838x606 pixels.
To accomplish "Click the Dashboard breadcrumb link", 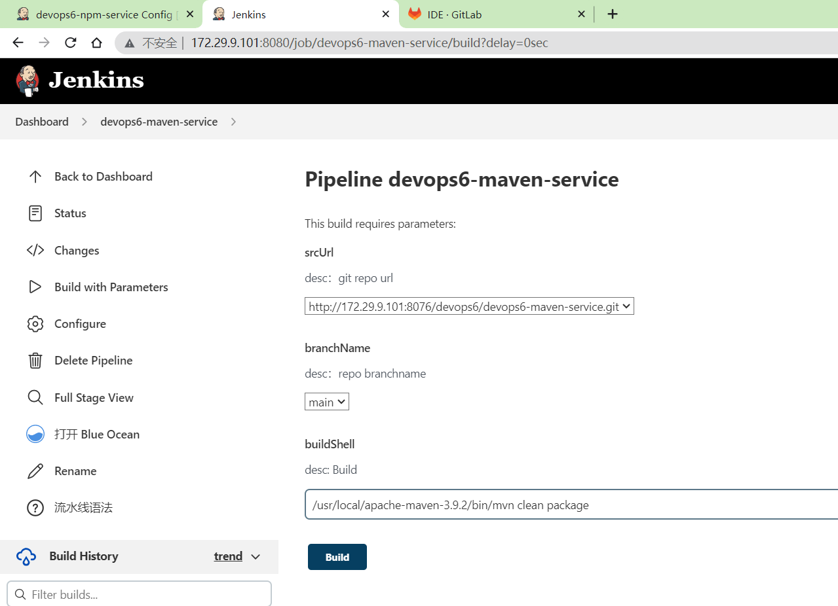I will [x=42, y=122].
